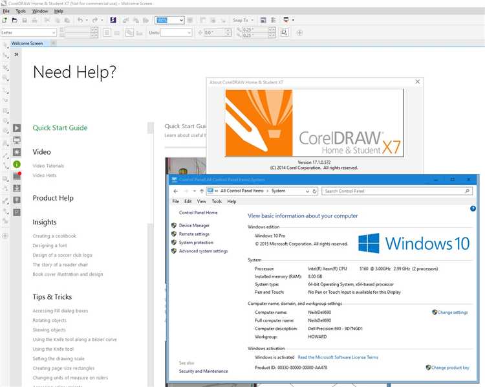Viewport: 485px width, 387px height.
Task: Open the Tools menu in CorelDRAW
Action: click(21, 11)
